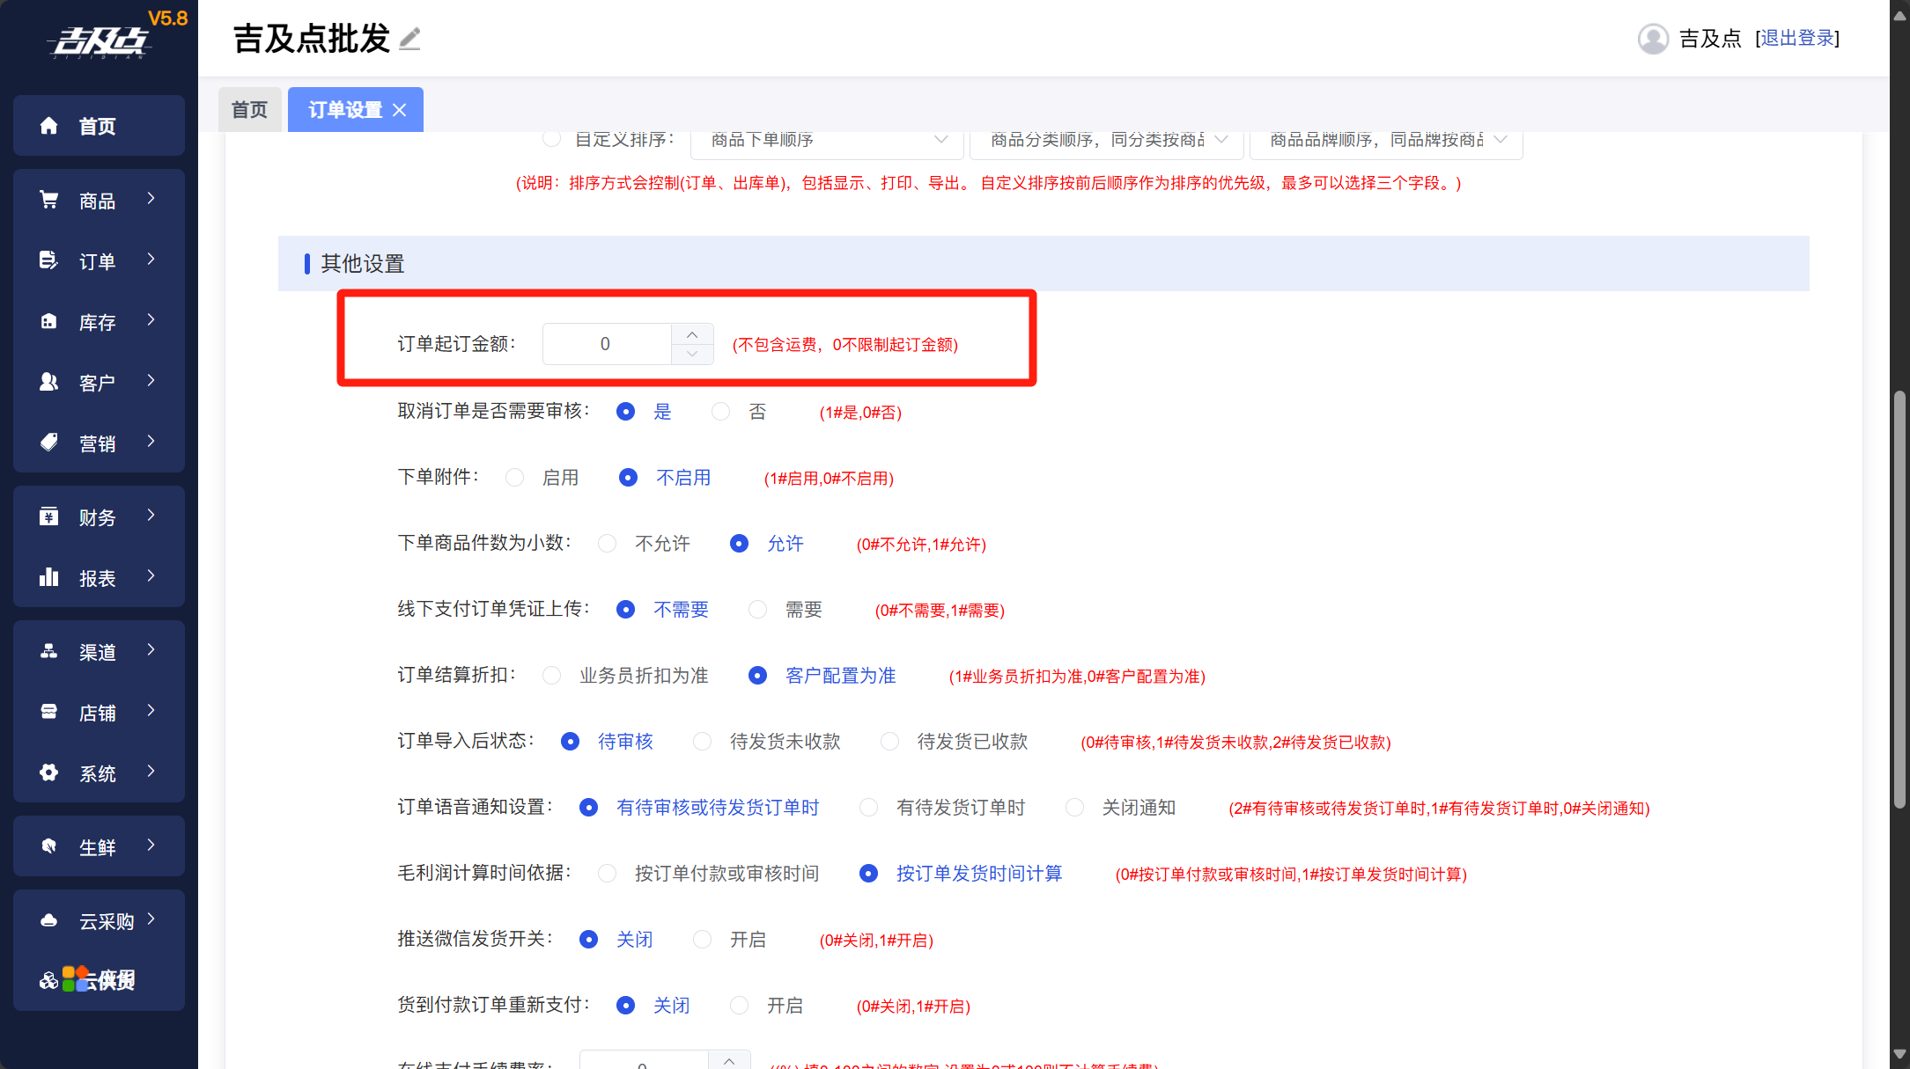Screen dimensions: 1910x1069
Task: Expand the 财务 sidebar menu chevron
Action: pos(151,516)
